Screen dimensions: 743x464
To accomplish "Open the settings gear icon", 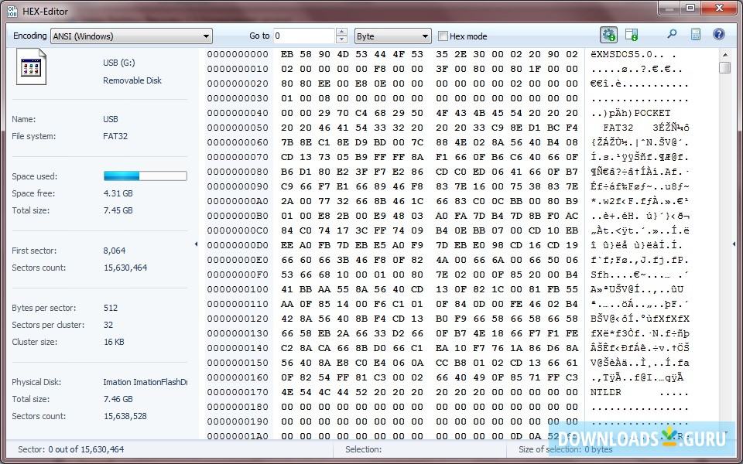I will click(609, 34).
